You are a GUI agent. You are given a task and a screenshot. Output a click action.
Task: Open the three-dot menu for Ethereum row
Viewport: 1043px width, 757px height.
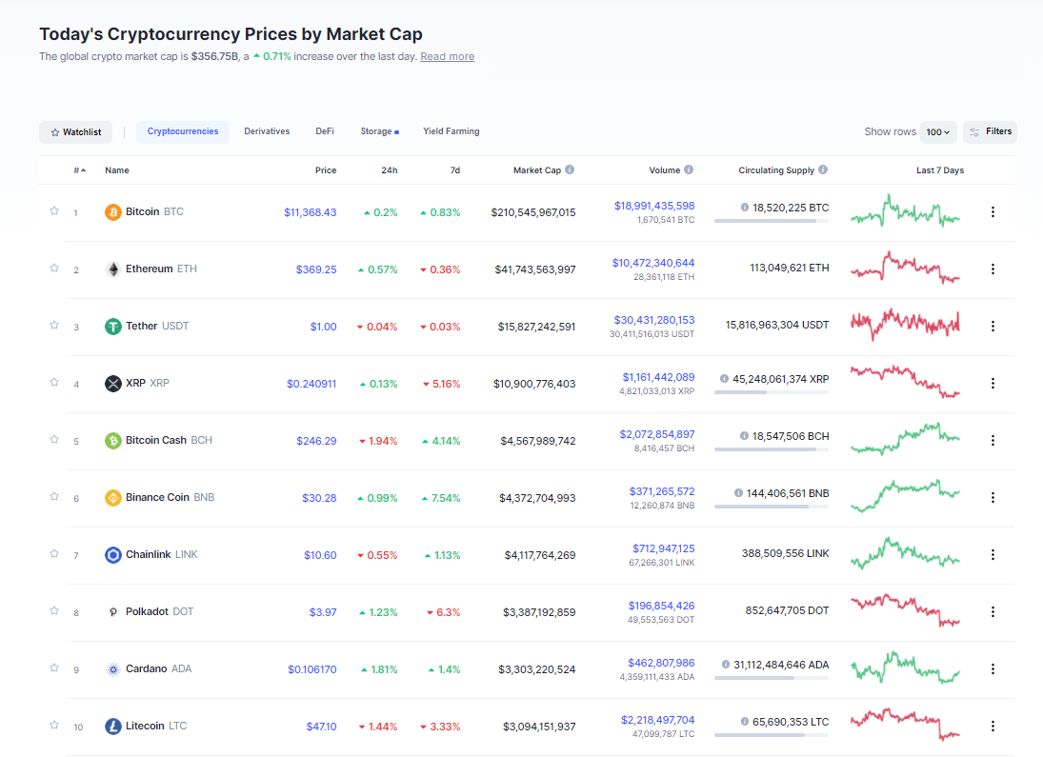click(x=993, y=269)
